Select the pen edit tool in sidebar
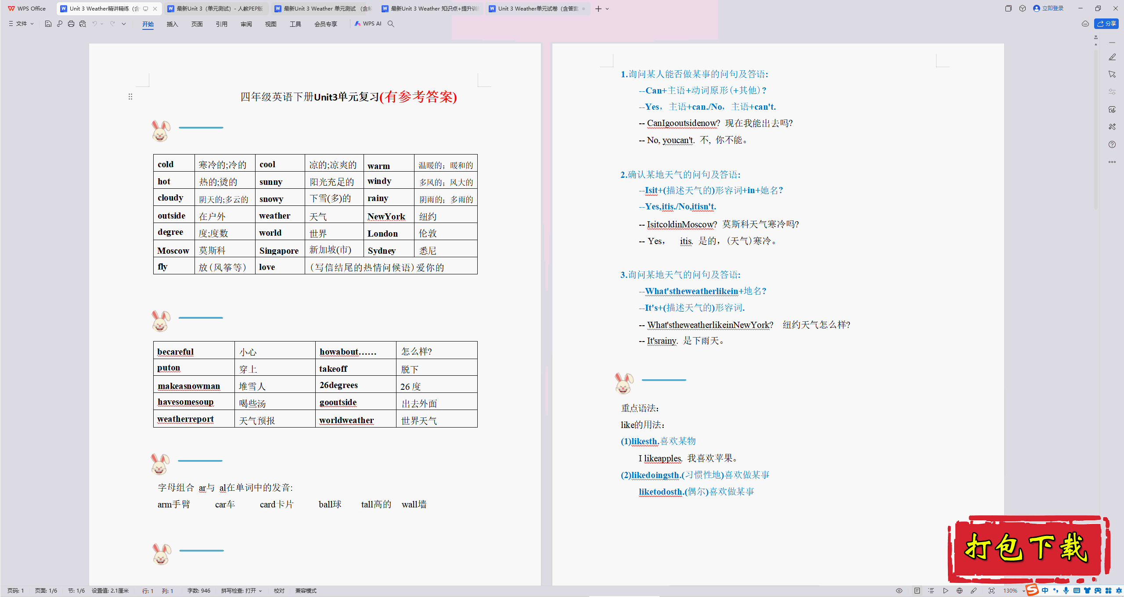This screenshot has height=597, width=1124. pos(1112,57)
